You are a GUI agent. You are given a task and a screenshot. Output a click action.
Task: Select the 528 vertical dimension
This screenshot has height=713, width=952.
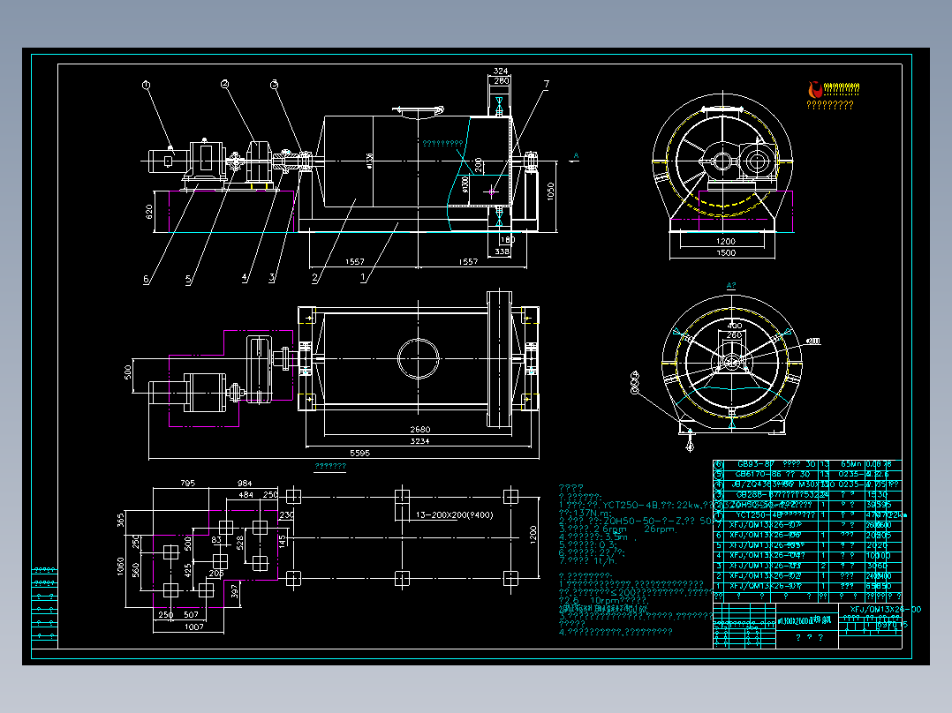[240, 543]
